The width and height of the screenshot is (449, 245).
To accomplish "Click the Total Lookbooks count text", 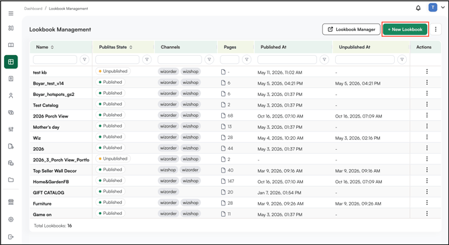I will tap(53, 226).
